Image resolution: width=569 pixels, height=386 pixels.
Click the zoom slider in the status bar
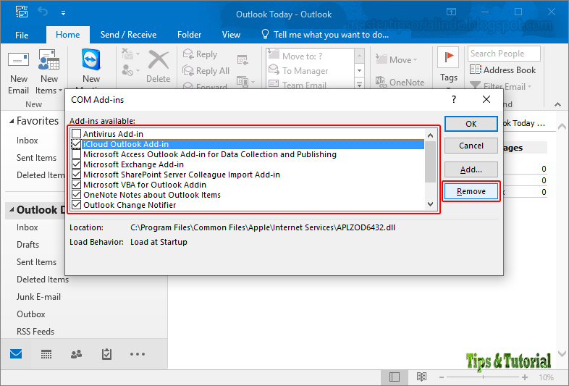[x=483, y=377]
